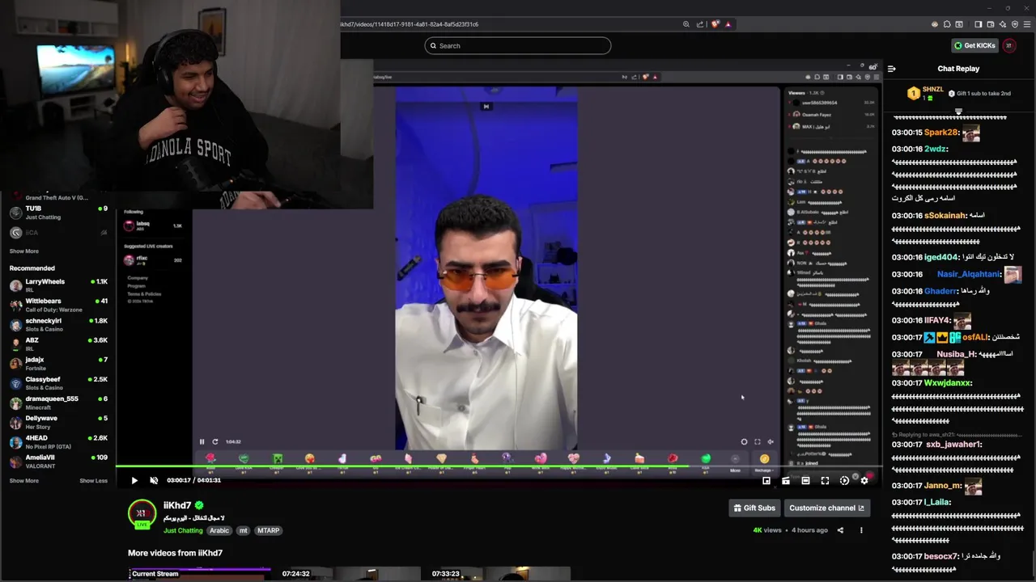The image size is (1036, 582).
Task: Open AmeliaVII Valorant channel in sidebar
Action: point(58,462)
